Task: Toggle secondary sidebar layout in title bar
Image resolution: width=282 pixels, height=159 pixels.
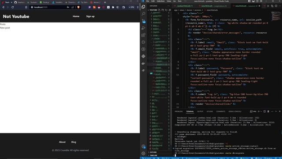Action: [x=257, y=1]
